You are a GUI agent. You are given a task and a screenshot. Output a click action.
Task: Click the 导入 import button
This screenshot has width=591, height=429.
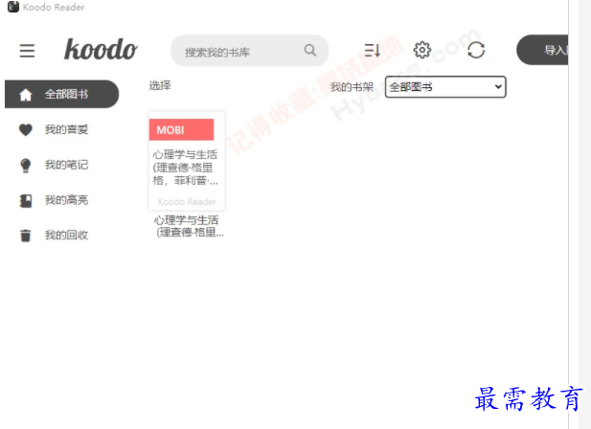coord(542,50)
